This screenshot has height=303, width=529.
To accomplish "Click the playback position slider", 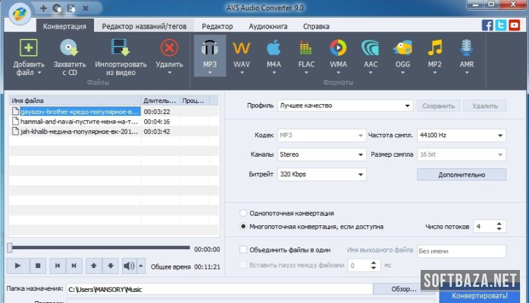I will coord(99,248).
